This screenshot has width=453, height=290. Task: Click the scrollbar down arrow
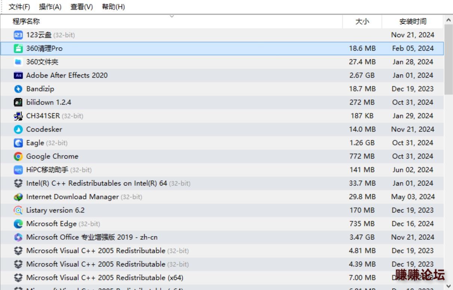(x=449, y=286)
